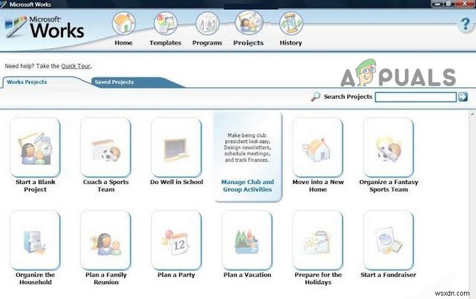Click the Plan a Family Reunion label

pyautogui.click(x=106, y=278)
